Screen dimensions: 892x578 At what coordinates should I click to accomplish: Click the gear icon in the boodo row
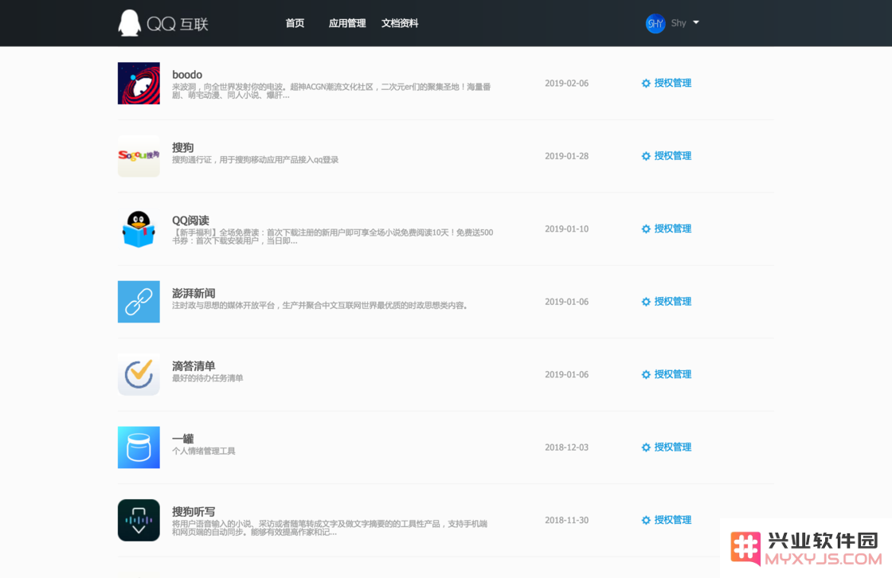646,83
